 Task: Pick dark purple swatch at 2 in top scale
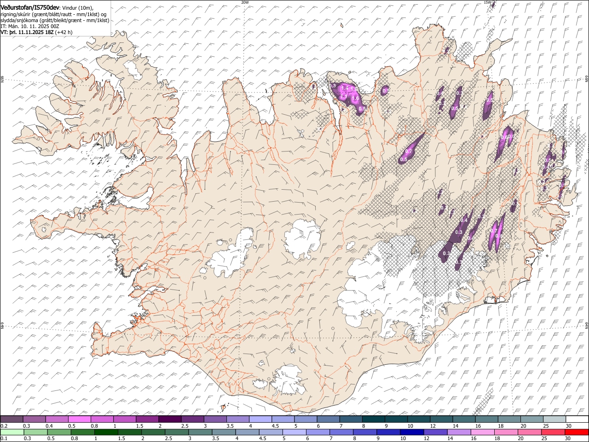pyautogui.click(x=169, y=419)
